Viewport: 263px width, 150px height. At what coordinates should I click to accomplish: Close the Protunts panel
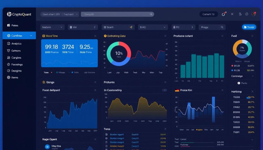(165, 82)
